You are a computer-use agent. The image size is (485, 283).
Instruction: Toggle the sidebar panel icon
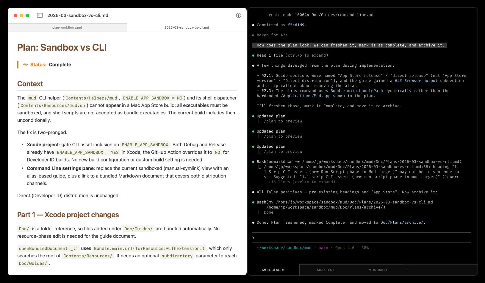(x=40, y=15)
